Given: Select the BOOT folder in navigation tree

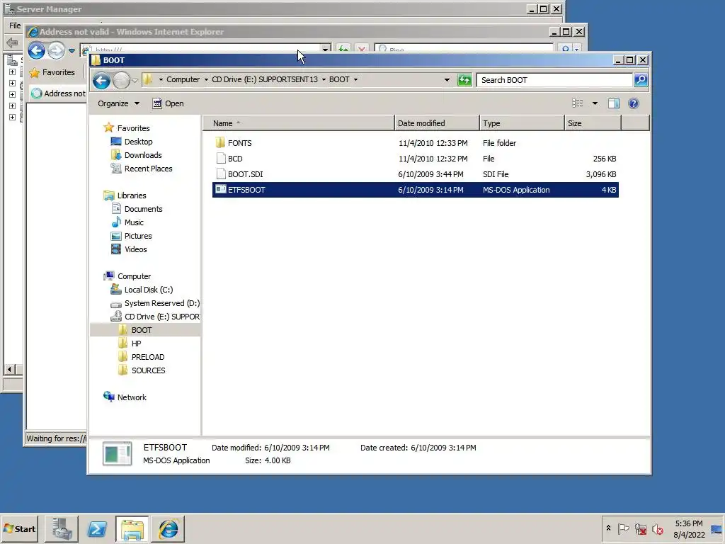Looking at the screenshot, I should [x=141, y=330].
